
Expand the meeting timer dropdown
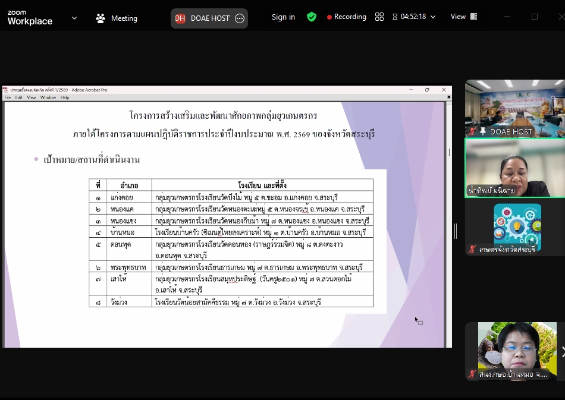pyautogui.click(x=433, y=17)
